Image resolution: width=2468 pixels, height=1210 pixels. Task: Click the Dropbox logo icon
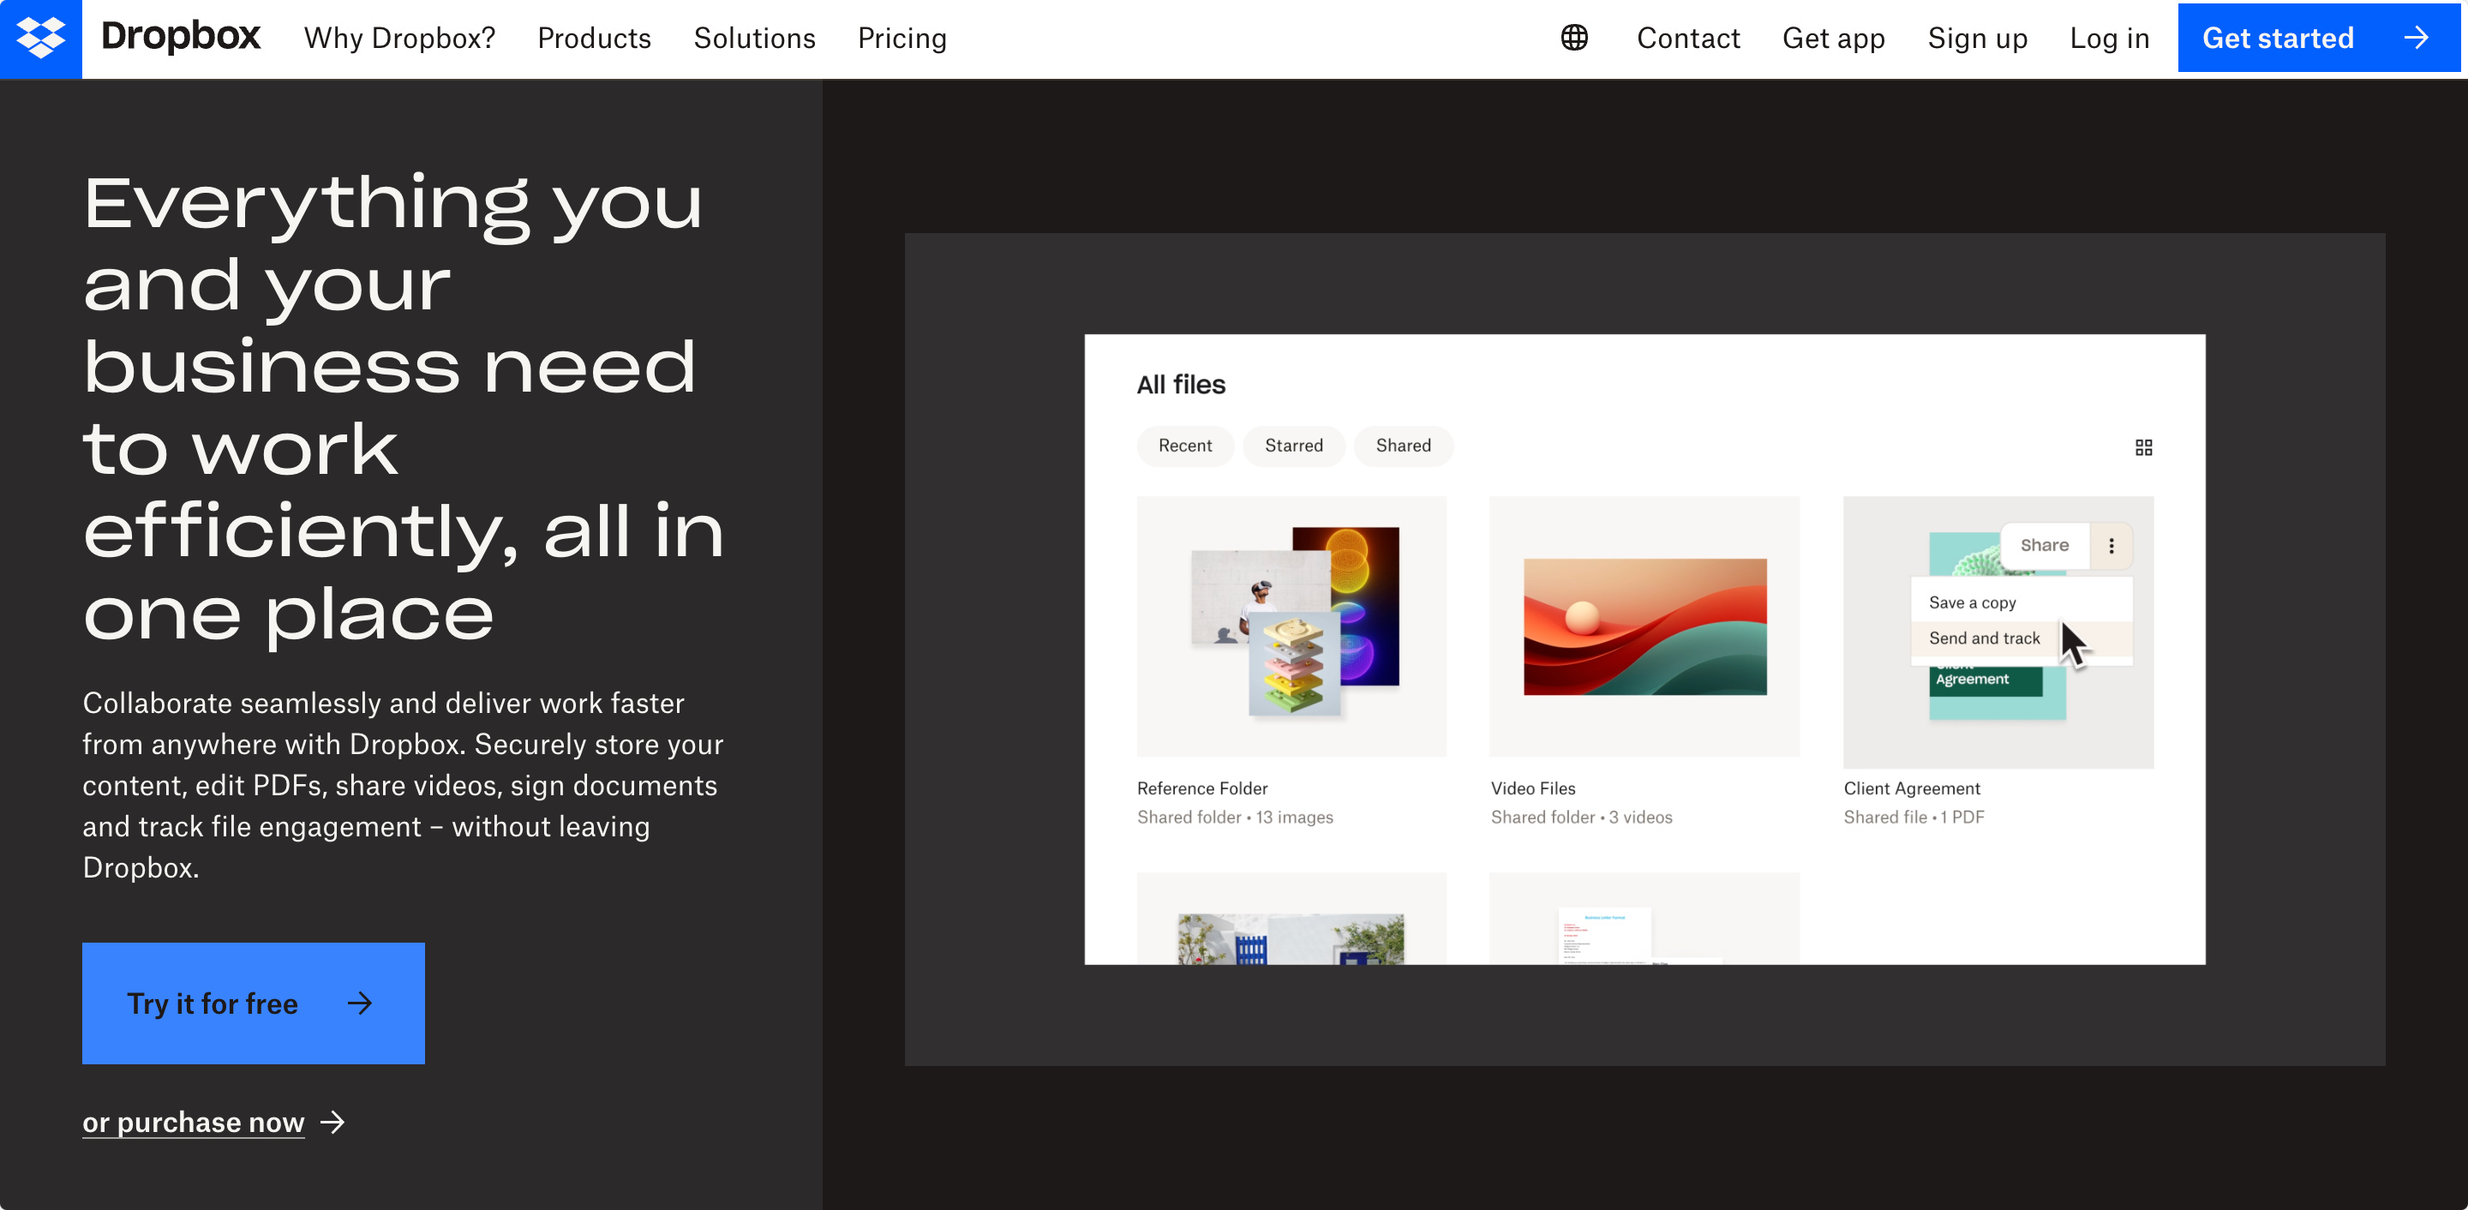[40, 39]
